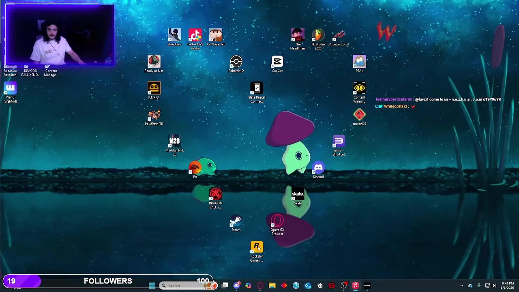Open CapCut desktop icon
Screen dimensions: 519x292
277,64
